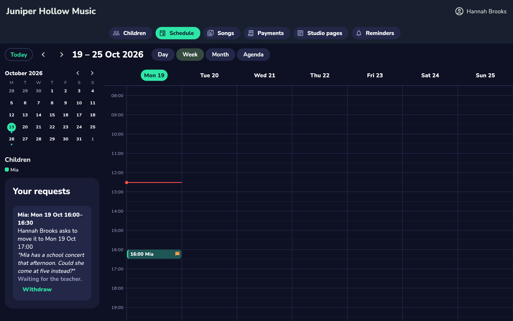Open the 16:00 Mia lesson event
The width and height of the screenshot is (513, 321).
point(154,254)
